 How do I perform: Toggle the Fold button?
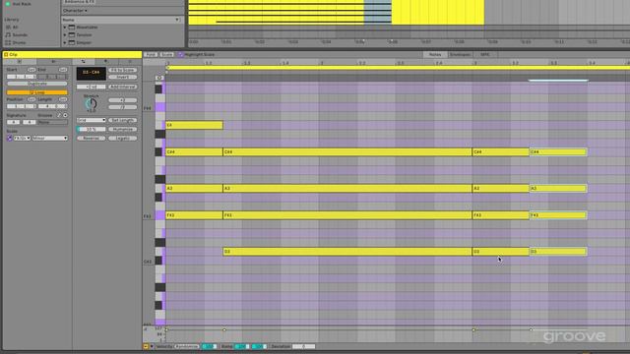151,55
